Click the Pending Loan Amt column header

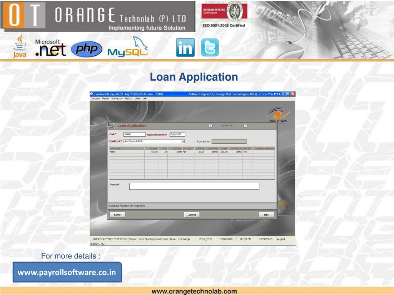point(263,149)
